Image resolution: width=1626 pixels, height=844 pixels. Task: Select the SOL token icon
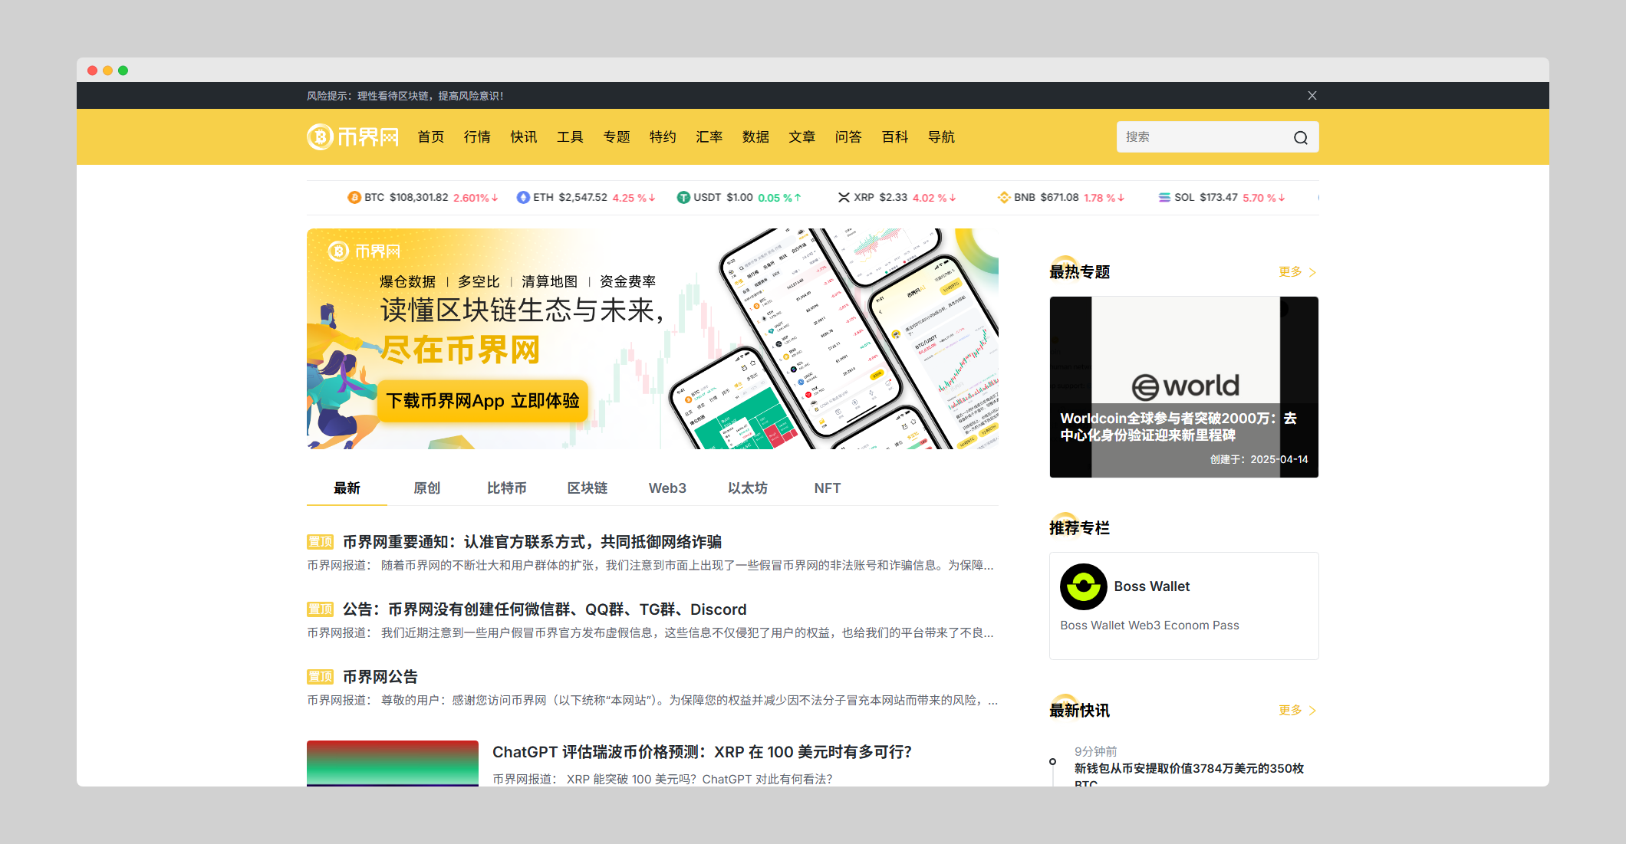click(1164, 197)
